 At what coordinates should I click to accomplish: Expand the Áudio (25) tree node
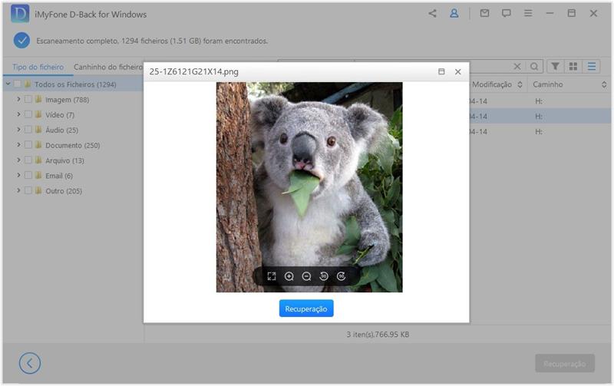click(18, 130)
